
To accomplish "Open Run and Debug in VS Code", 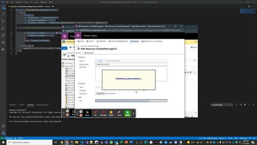I will (x=3, y=28).
